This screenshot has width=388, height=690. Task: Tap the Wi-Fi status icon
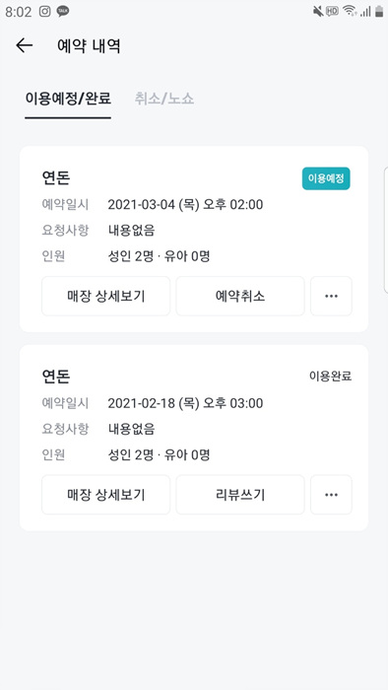[350, 12]
